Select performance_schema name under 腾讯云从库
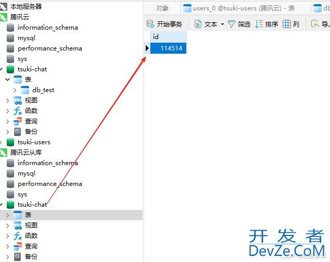 coord(50,184)
